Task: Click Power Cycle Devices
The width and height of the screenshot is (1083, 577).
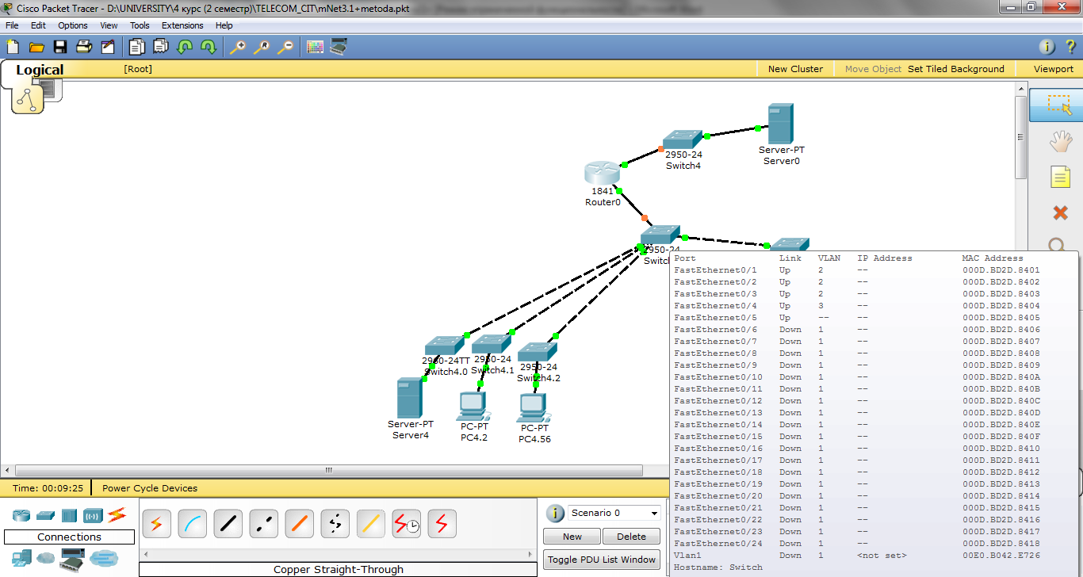Action: coord(150,488)
